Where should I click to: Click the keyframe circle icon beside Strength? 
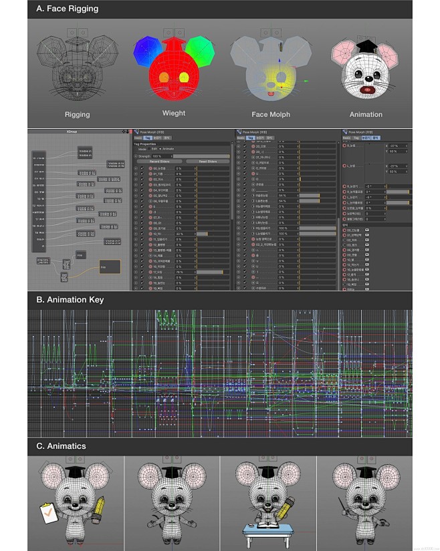pos(135,156)
